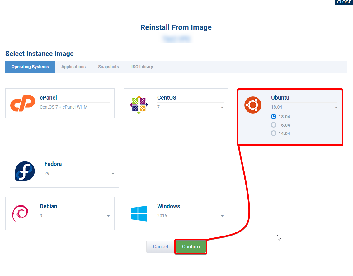Click the 'CentOS 7 + cPanel WHM' text
Screen dimensions: 353x276
click(64, 107)
